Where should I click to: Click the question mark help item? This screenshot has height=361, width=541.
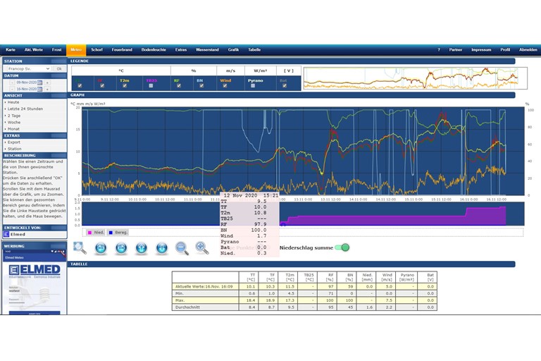click(x=439, y=50)
